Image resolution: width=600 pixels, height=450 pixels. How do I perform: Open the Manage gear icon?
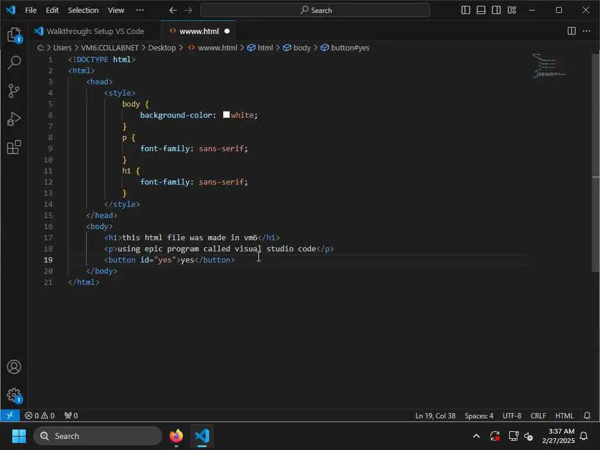click(14, 395)
